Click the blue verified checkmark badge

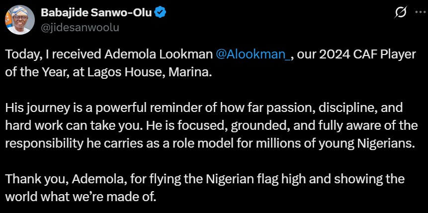click(x=160, y=13)
